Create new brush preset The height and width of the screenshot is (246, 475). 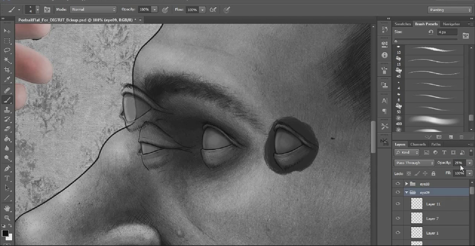point(451,137)
